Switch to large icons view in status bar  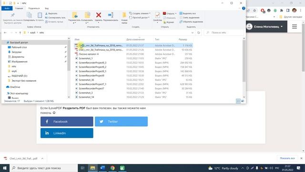(243, 101)
